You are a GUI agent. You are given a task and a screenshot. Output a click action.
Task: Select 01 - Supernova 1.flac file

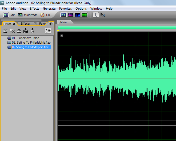pyautogui.click(x=25, y=38)
